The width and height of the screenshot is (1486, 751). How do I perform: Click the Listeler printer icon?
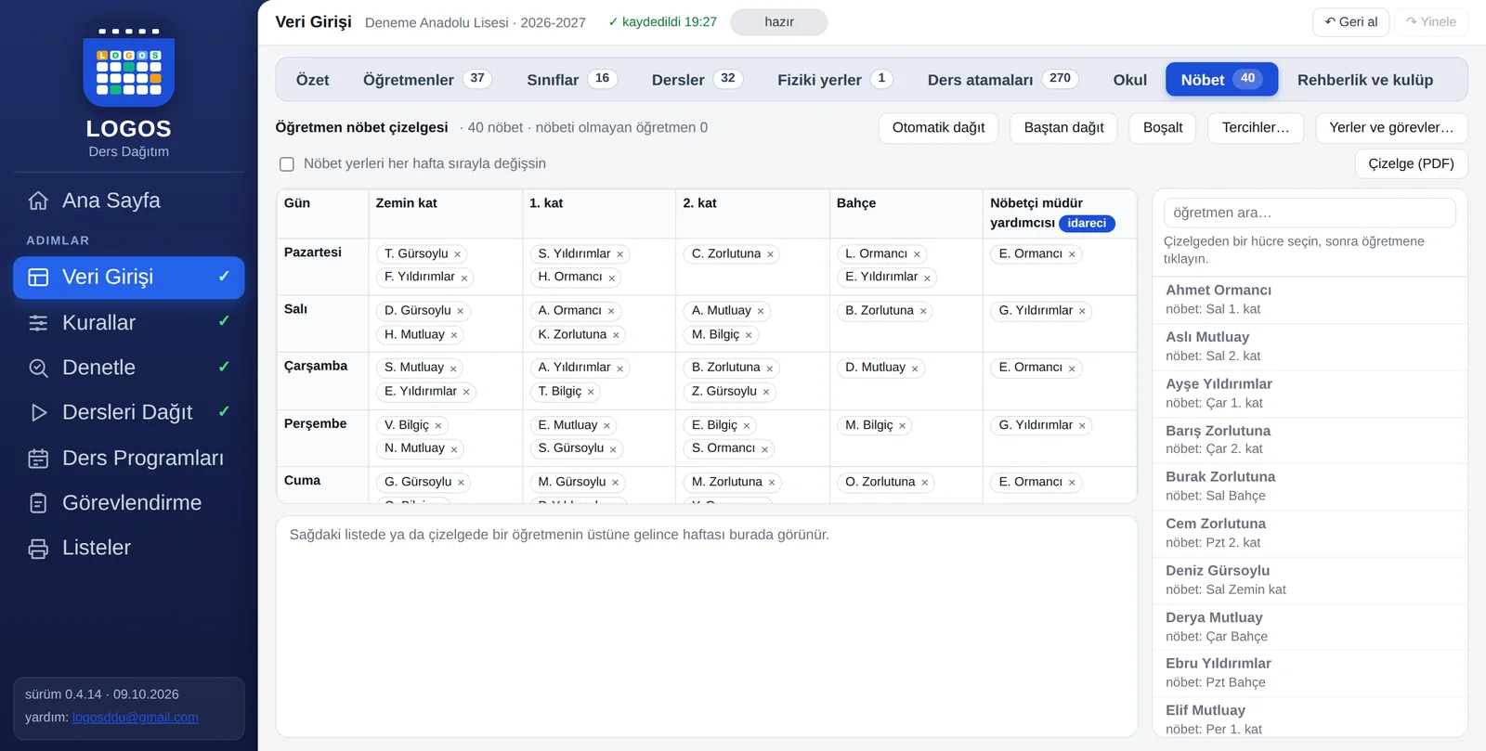(38, 548)
